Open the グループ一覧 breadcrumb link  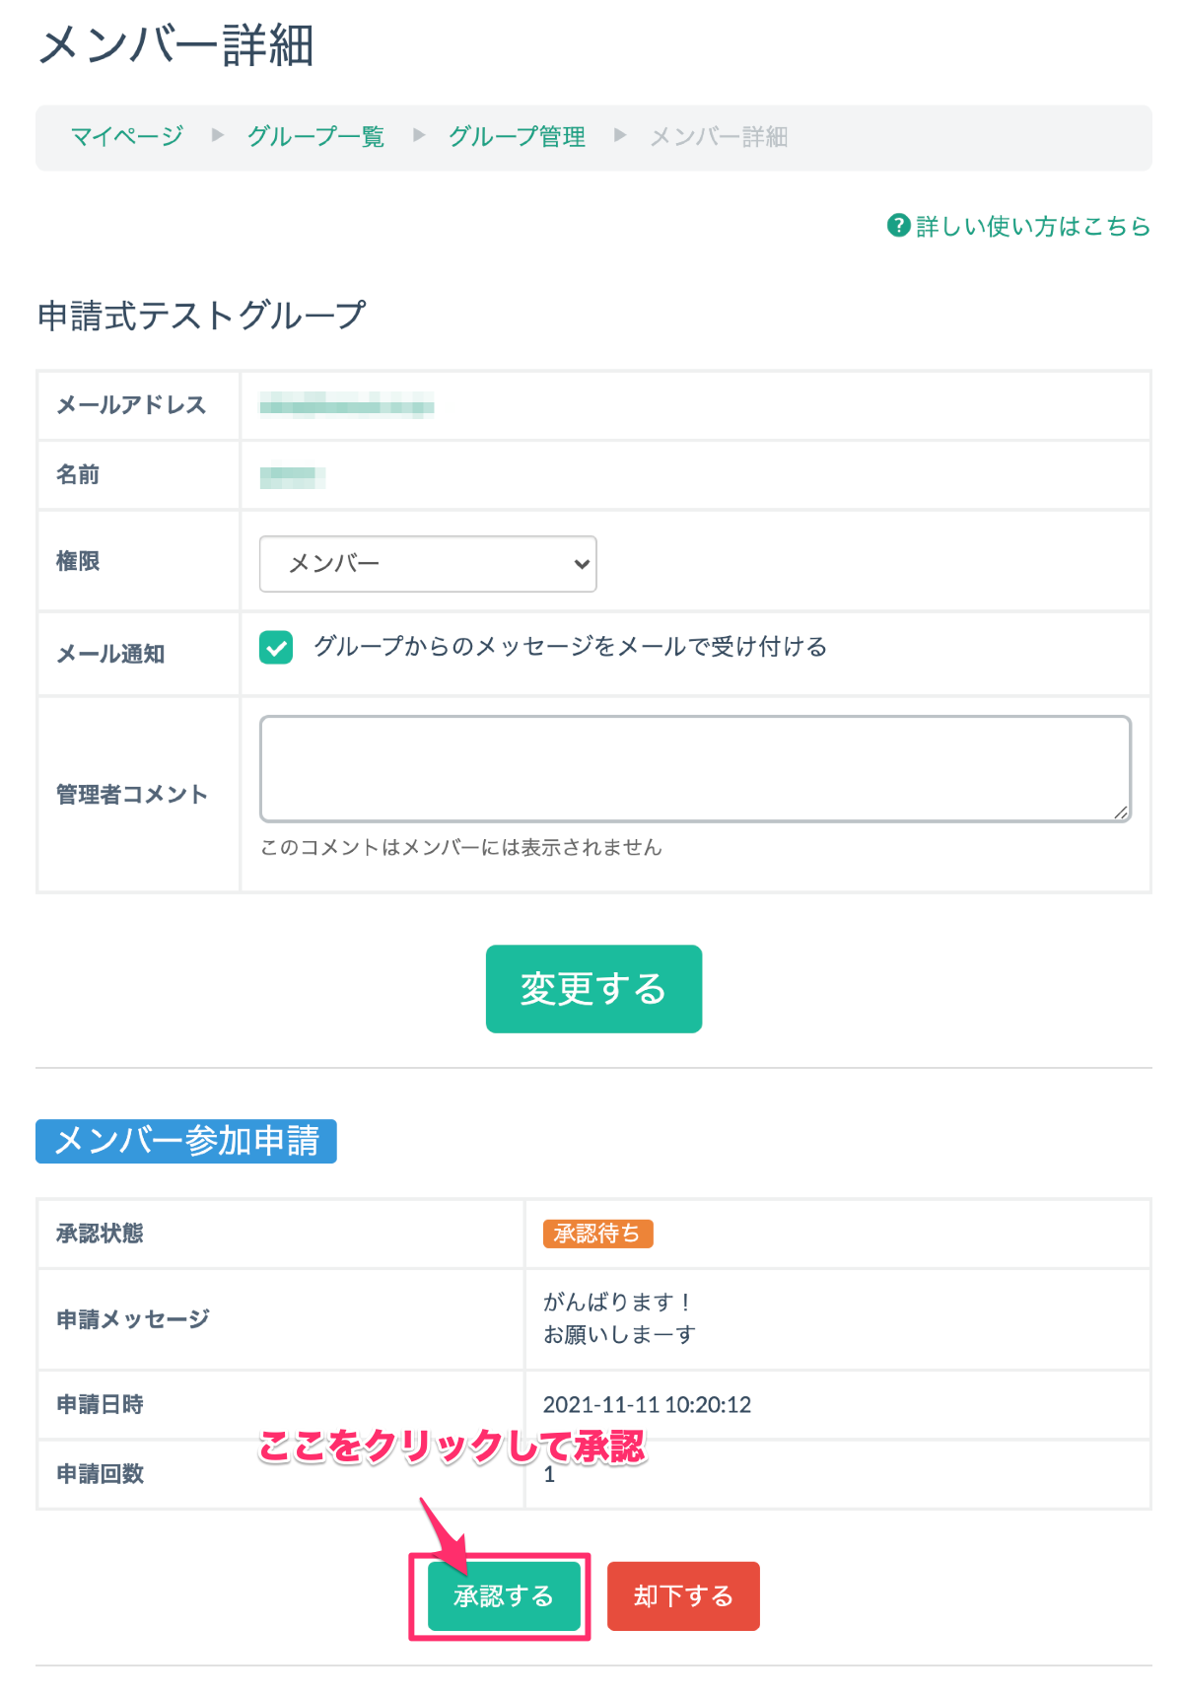(x=315, y=136)
